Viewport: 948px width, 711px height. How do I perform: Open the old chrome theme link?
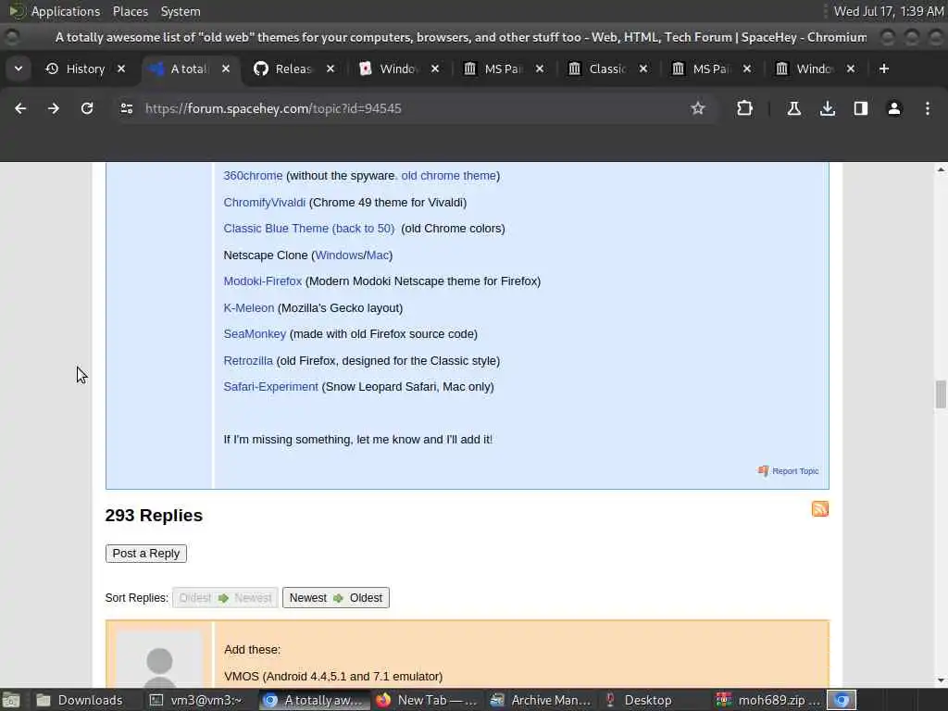click(x=449, y=176)
